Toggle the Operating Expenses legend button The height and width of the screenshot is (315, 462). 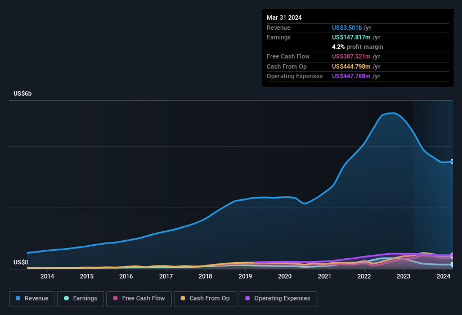pyautogui.click(x=278, y=299)
